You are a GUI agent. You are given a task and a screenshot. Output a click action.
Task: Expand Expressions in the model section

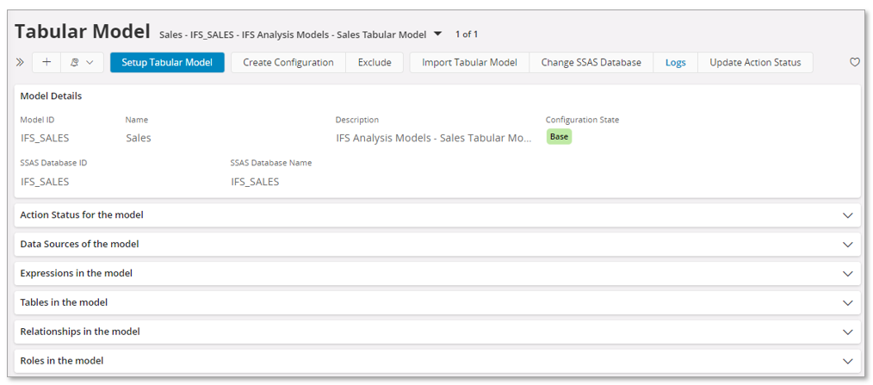click(847, 274)
